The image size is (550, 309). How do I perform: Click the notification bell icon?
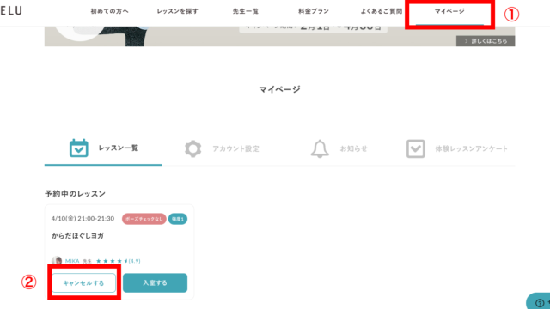click(x=320, y=148)
